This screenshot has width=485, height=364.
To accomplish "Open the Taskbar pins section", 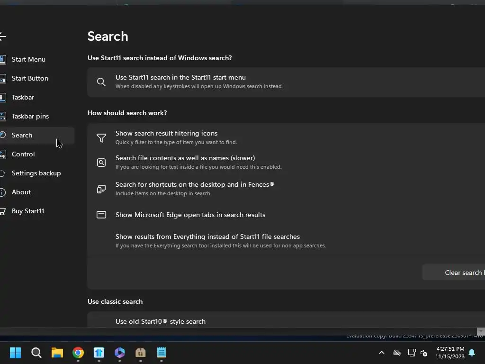I will click(x=30, y=116).
